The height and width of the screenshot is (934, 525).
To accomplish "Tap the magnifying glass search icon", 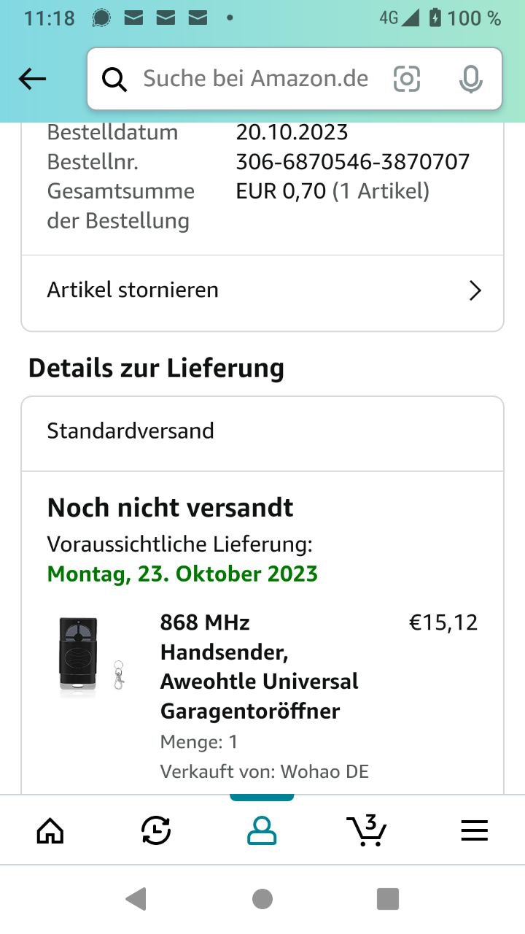I will point(114,79).
